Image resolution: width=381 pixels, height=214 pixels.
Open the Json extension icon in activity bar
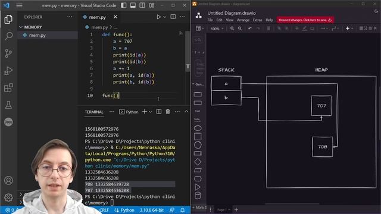[8, 122]
